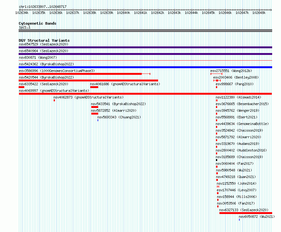
Task: Click the nsv4749218 (Quan2021) label
Action: pyautogui.click(x=236, y=177)
